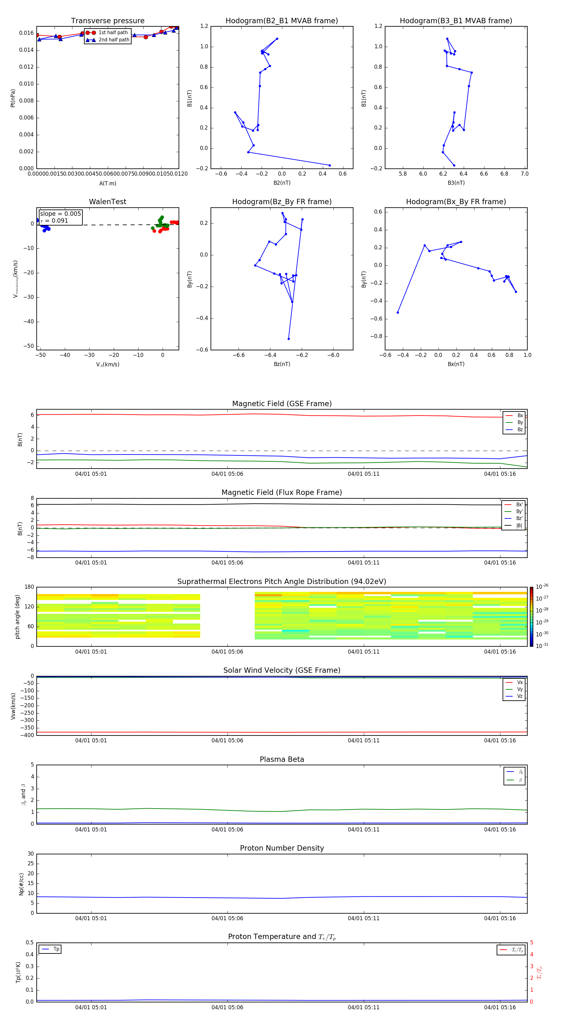Viewport: 564px width, 1035px height.
Task: Click the 'B2(nT)' axis label
Action: click(x=282, y=183)
